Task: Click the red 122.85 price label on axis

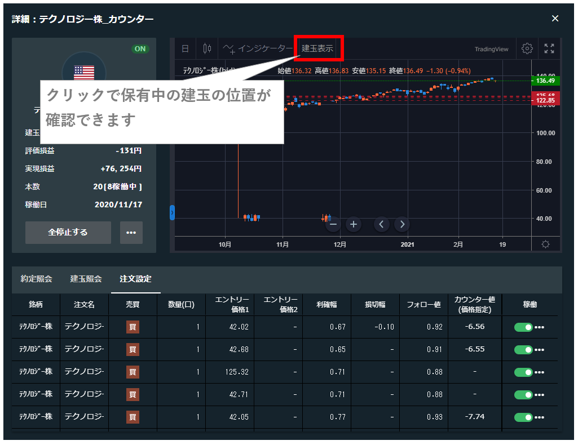Action: [545, 100]
